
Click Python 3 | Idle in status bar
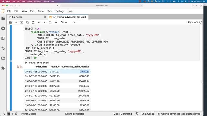click(x=28, y=114)
